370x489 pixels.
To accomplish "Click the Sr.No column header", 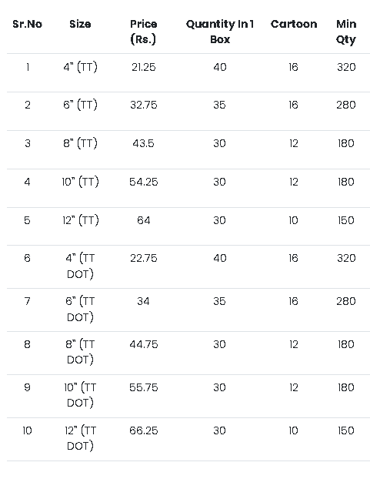I will [x=27, y=24].
